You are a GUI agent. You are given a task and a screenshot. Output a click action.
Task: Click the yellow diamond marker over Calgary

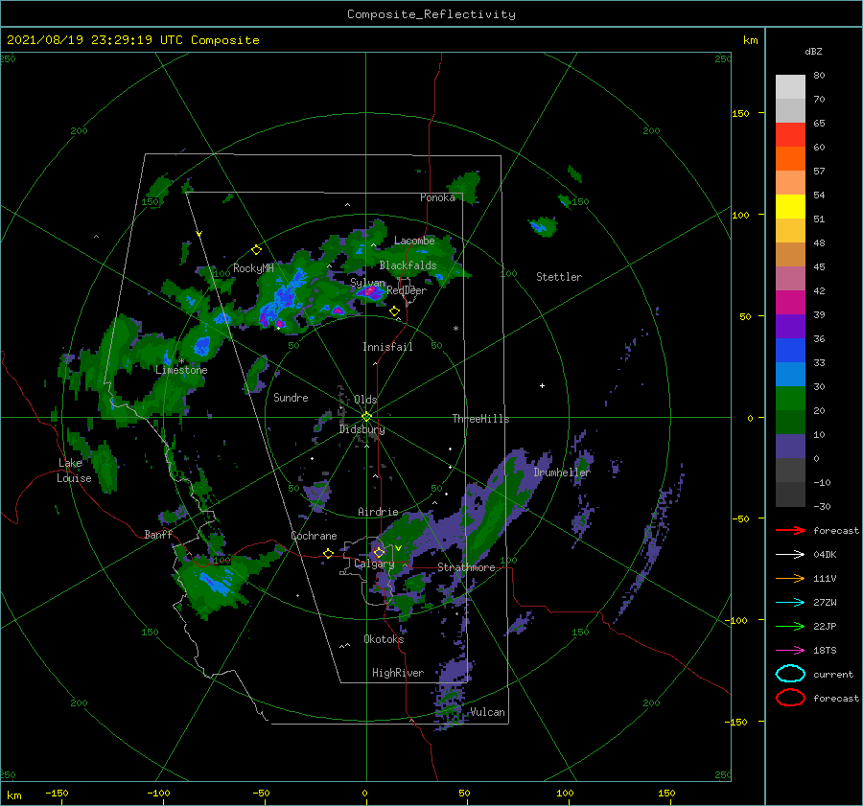coord(379,552)
